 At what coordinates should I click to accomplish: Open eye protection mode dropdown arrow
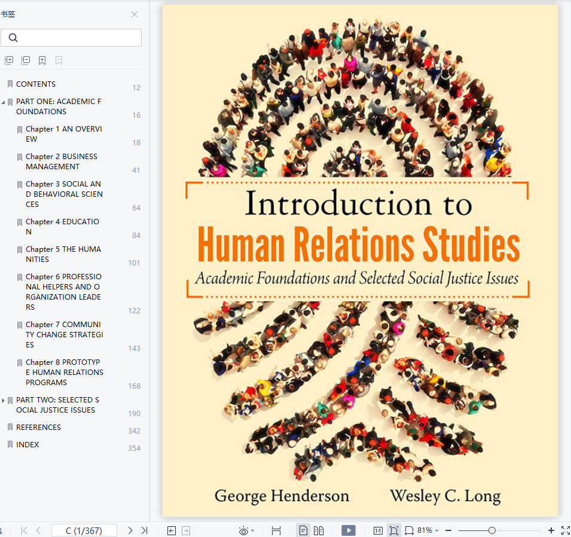[x=253, y=531]
